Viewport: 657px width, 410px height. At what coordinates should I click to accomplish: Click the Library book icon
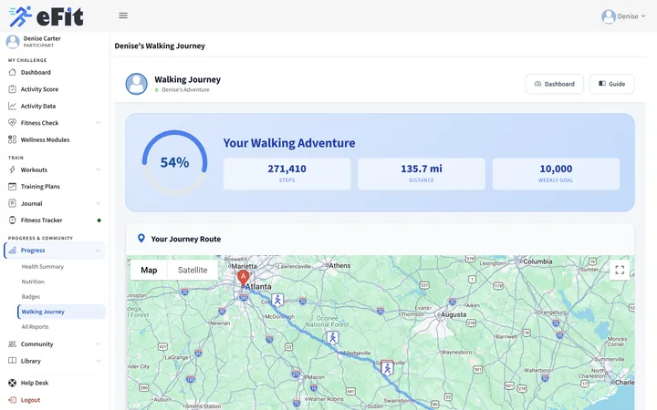pos(12,361)
